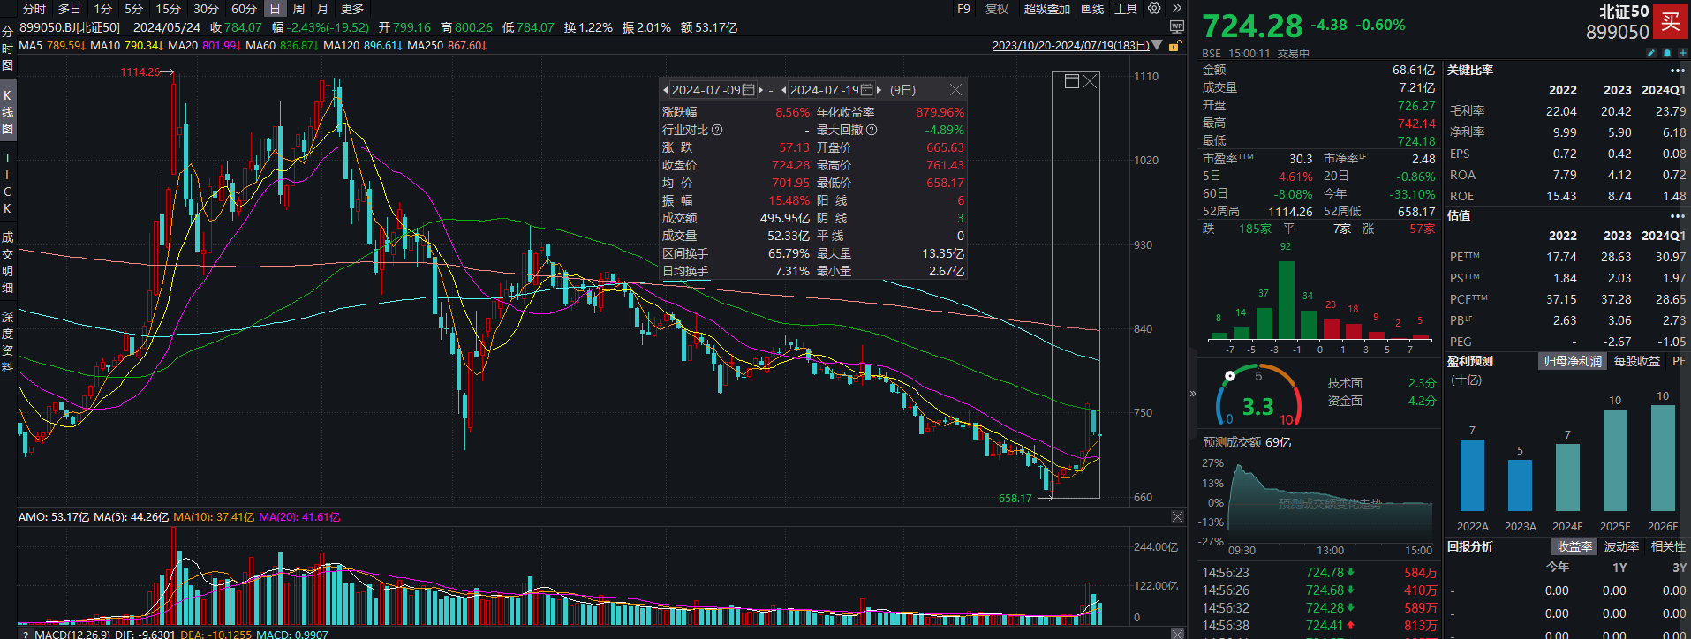The width and height of the screenshot is (1691, 639).
Task: Click the plus icon to add watchlist
Action: tap(1681, 53)
